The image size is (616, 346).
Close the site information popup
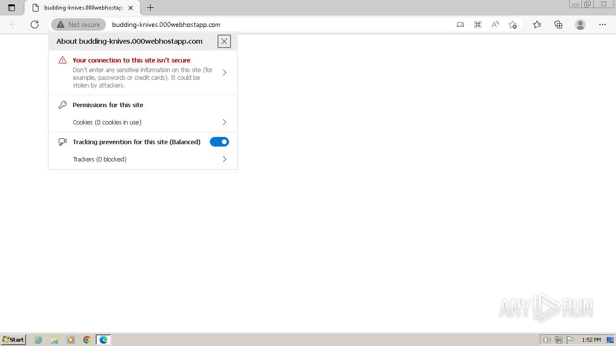coord(224,41)
